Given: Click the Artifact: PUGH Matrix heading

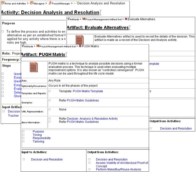Looking at the screenshot, I should click(x=43, y=55).
